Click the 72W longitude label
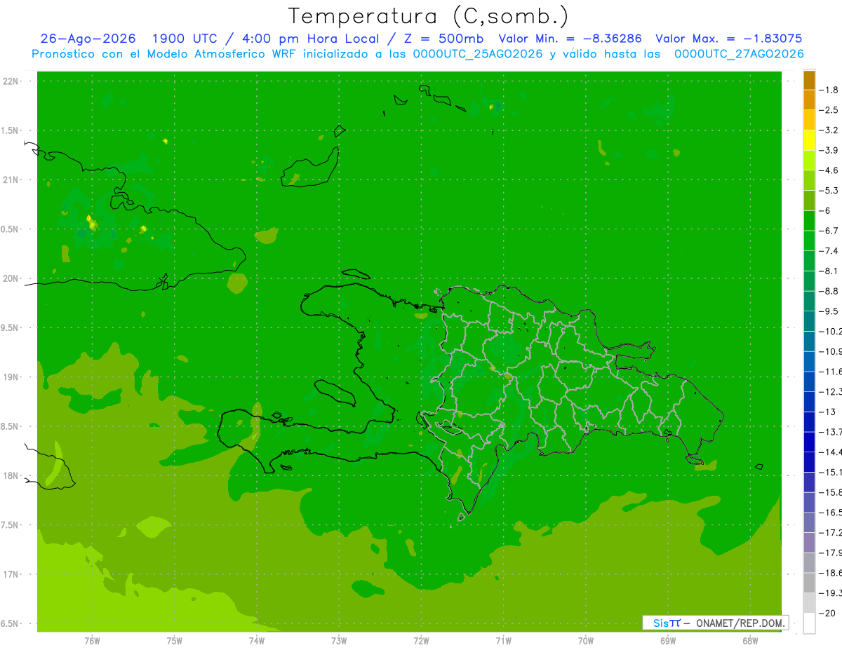Screen dimensions: 842x650 coord(421,641)
